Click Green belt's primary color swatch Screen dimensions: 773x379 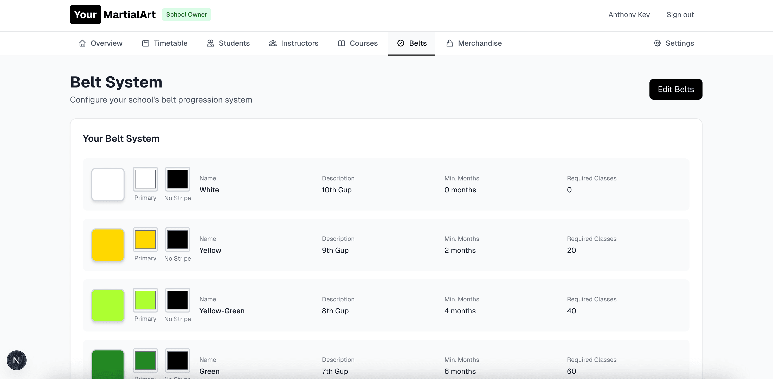145,360
